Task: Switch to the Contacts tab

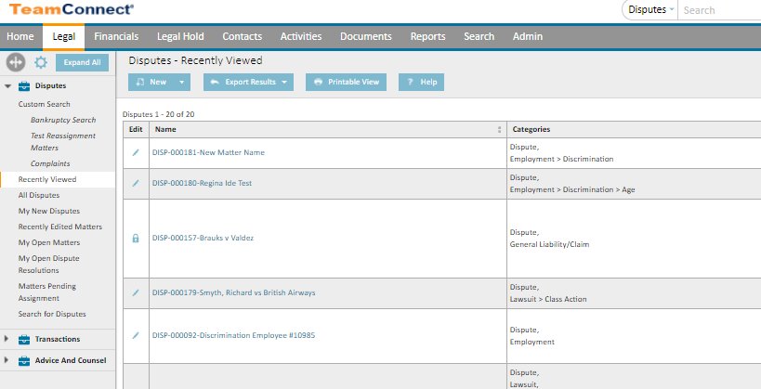Action: tap(243, 37)
